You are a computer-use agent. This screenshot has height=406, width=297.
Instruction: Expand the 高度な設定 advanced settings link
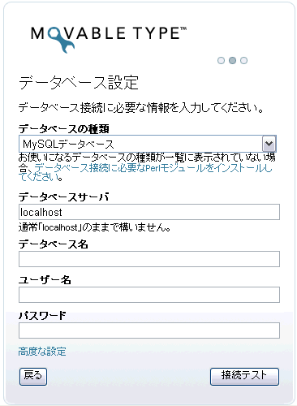(x=42, y=352)
